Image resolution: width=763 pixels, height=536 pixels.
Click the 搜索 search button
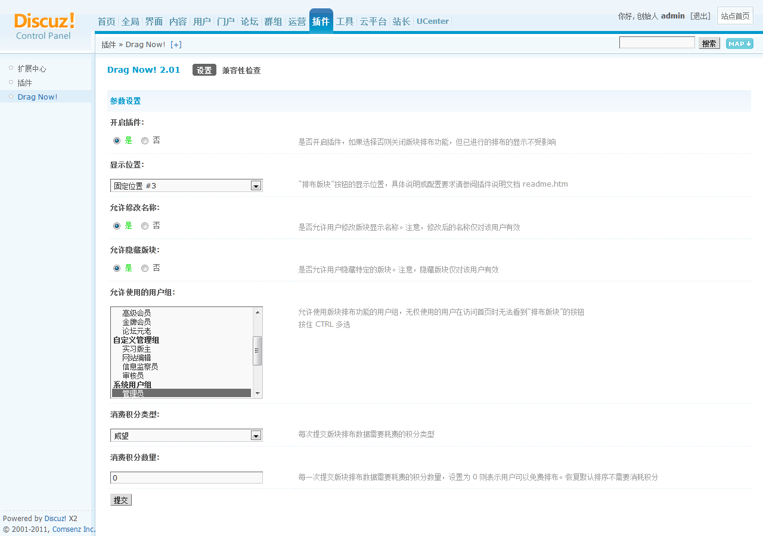pos(709,44)
